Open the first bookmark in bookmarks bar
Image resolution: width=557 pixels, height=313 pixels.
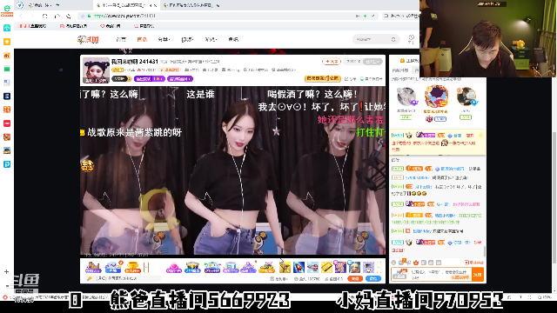pyautogui.click(x=32, y=26)
